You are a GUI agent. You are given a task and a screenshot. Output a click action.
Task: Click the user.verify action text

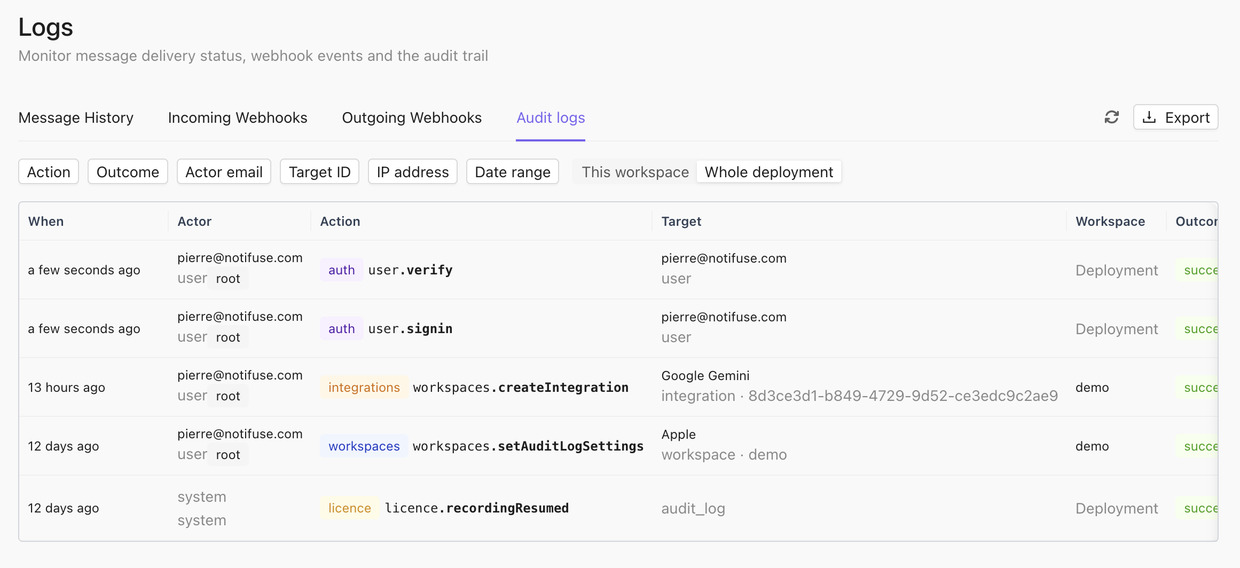click(x=410, y=270)
